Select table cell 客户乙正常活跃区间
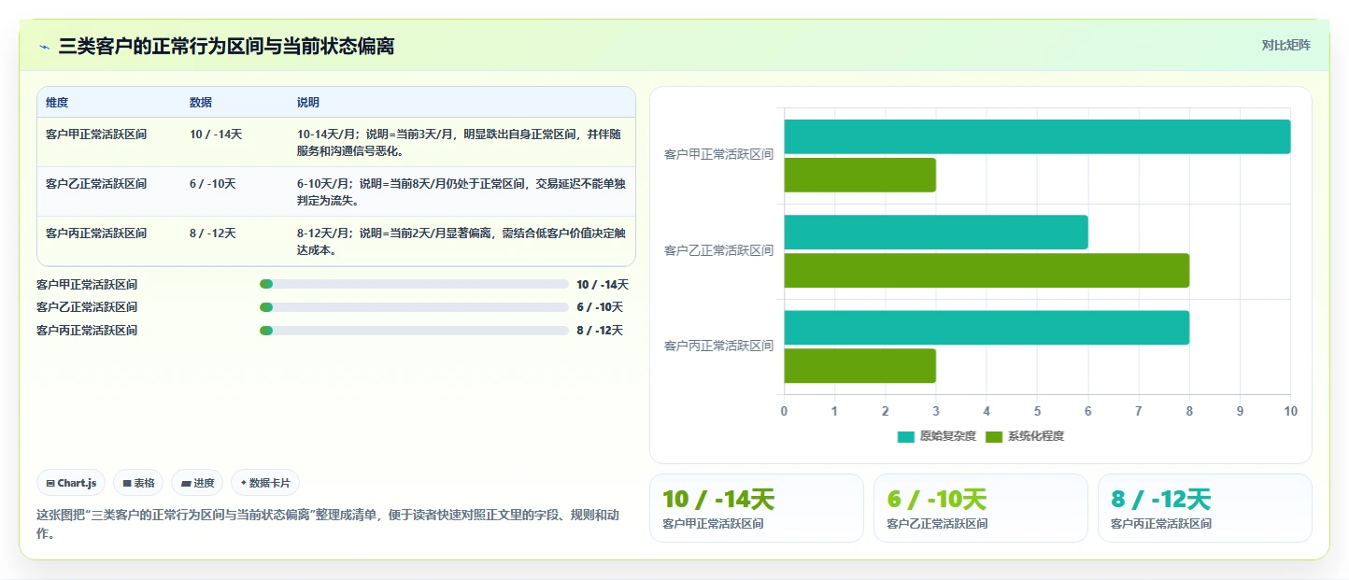The image size is (1349, 580). (x=96, y=184)
